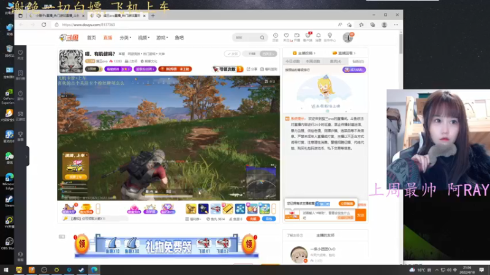This screenshot has height=275, width=490.
Task: Expand more gifts arrow right of gift bar
Action: (274, 208)
